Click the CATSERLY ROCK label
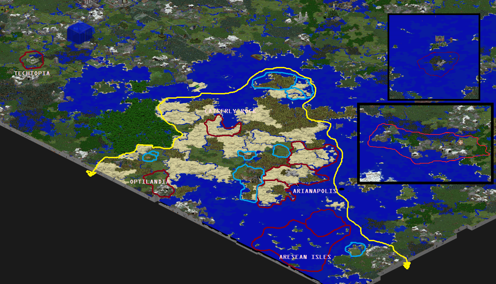The image size is (496, 284). [230, 111]
